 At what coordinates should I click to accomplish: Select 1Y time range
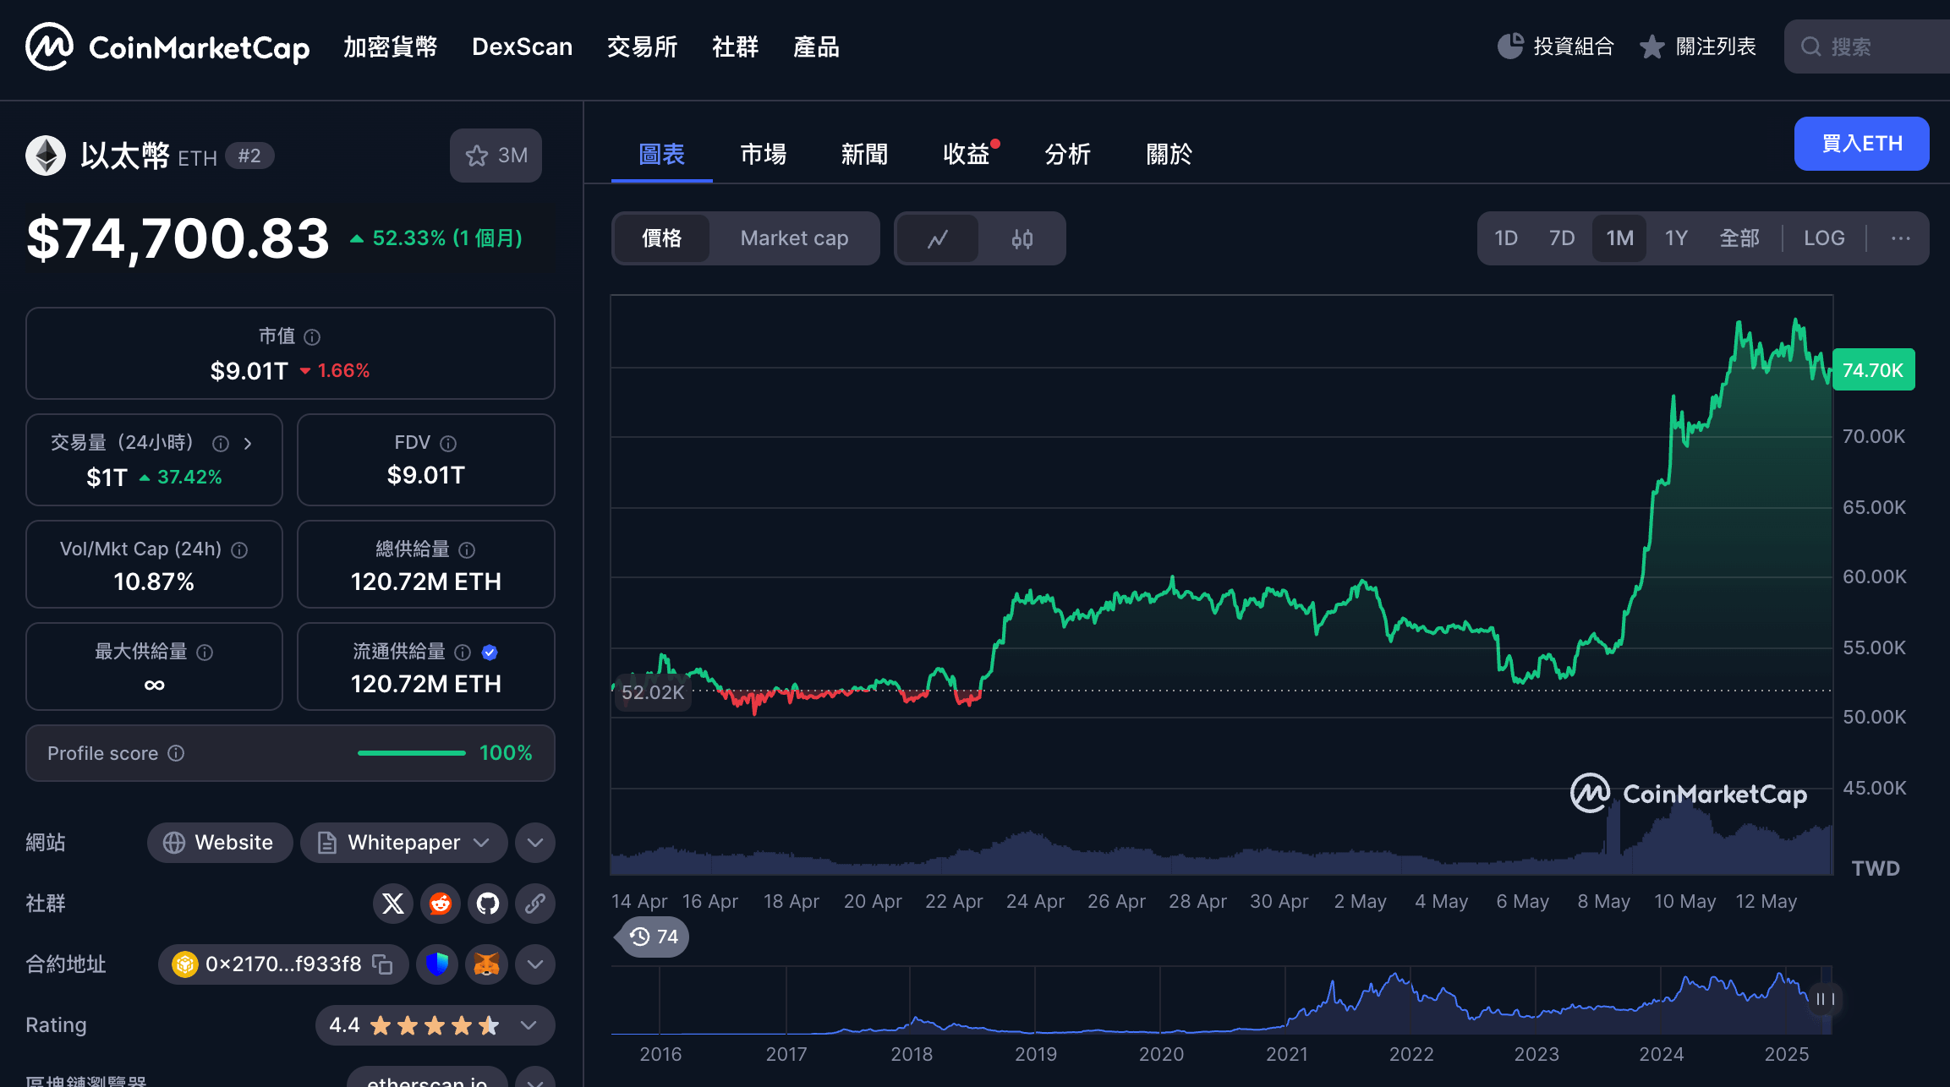1676,238
